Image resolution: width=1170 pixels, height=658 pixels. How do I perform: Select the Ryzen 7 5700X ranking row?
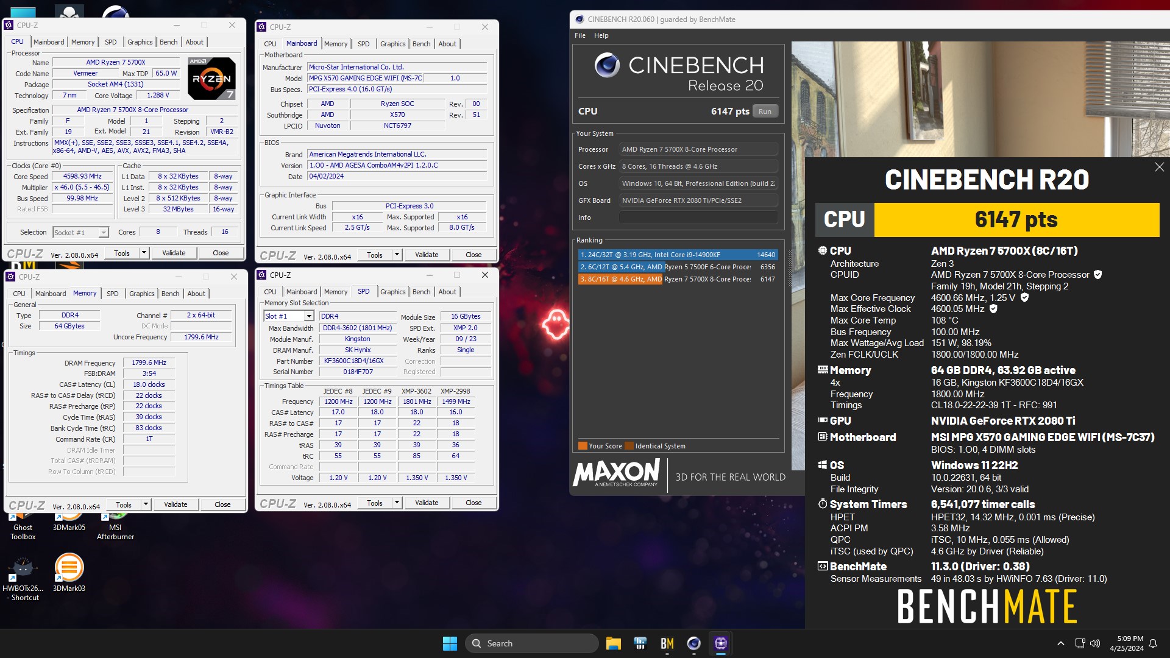pyautogui.click(x=678, y=279)
